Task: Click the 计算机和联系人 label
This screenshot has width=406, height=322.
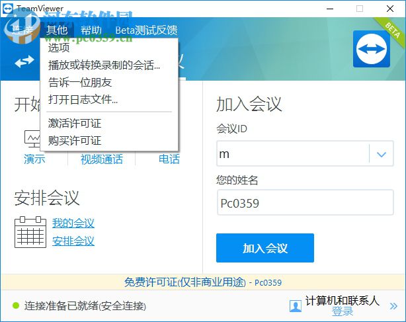Action: (x=343, y=301)
